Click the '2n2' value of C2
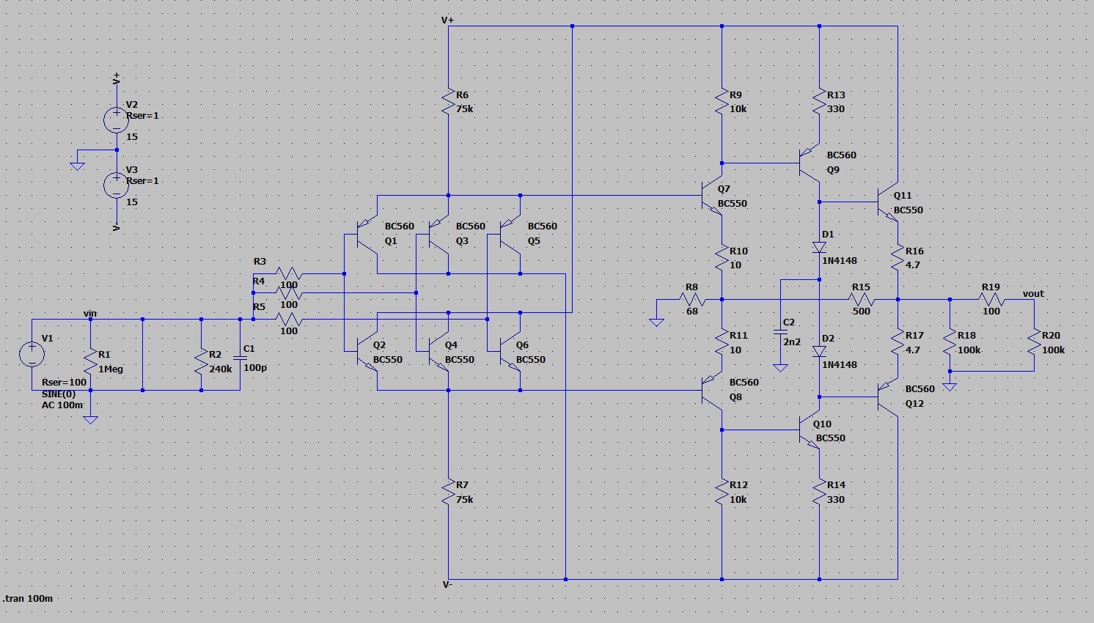 tap(792, 342)
